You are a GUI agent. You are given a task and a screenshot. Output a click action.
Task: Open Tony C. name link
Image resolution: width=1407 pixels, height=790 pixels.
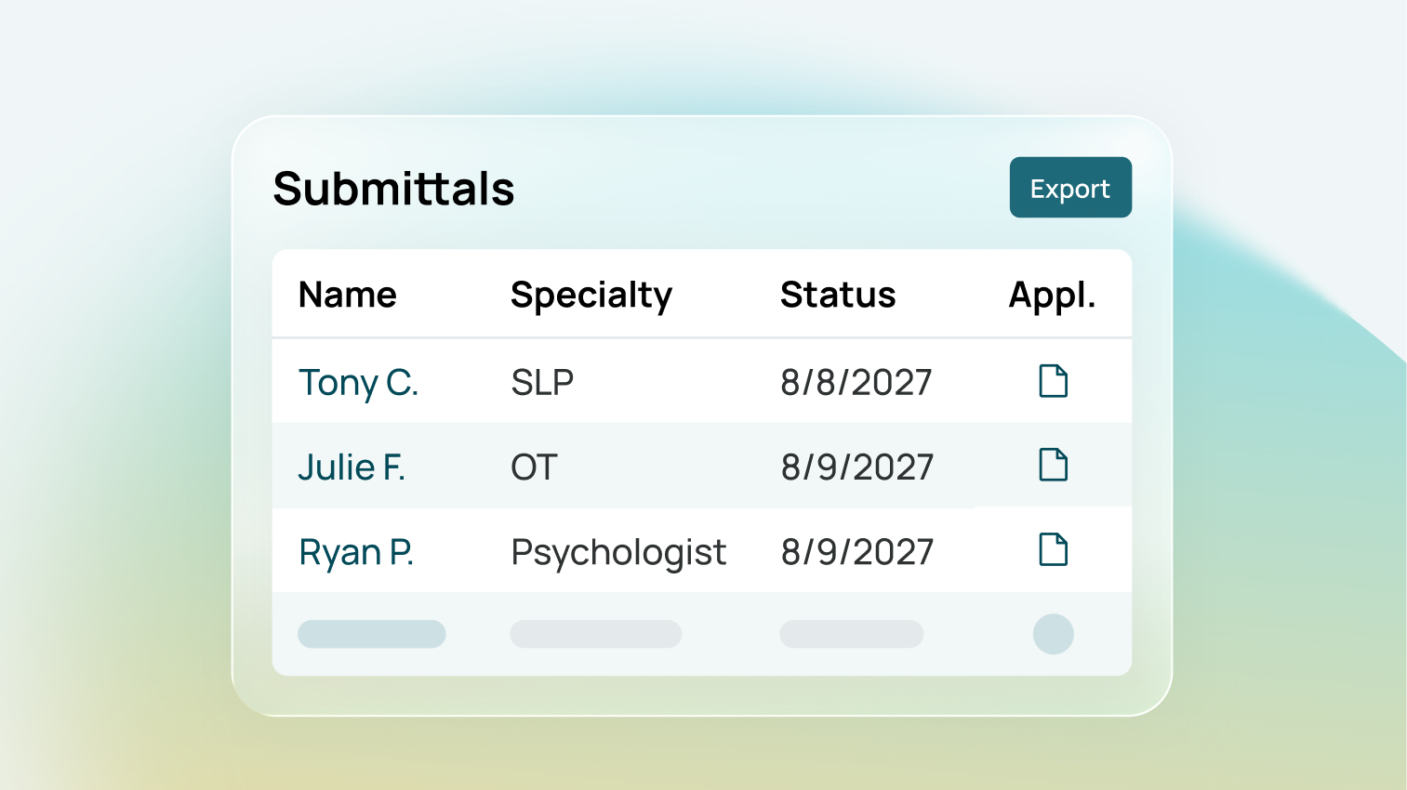tap(358, 383)
